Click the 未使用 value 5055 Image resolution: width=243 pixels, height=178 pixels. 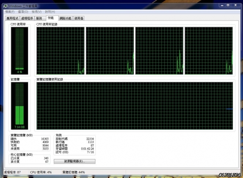coord(46,149)
